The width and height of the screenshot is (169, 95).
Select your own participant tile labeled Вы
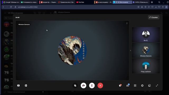click(x=146, y=35)
